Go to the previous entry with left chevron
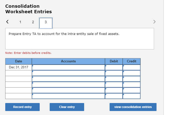179x115 pixels. 7,22
